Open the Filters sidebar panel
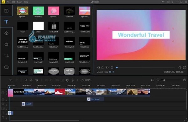Screen dimensions: 188x122 (x=6, y=33)
